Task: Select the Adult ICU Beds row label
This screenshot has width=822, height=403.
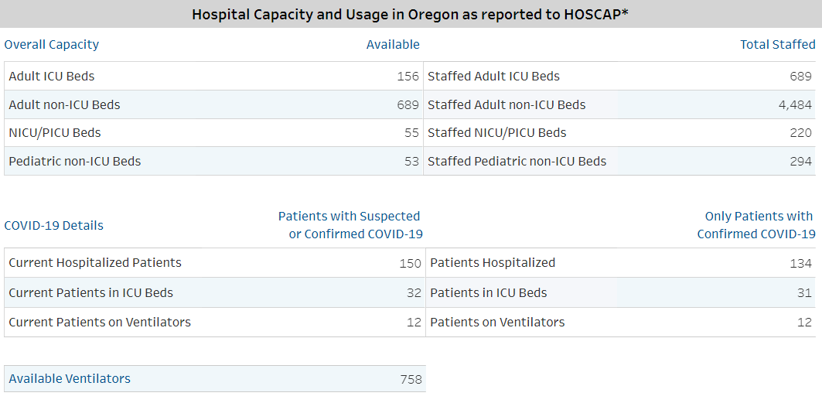Action: (x=52, y=77)
